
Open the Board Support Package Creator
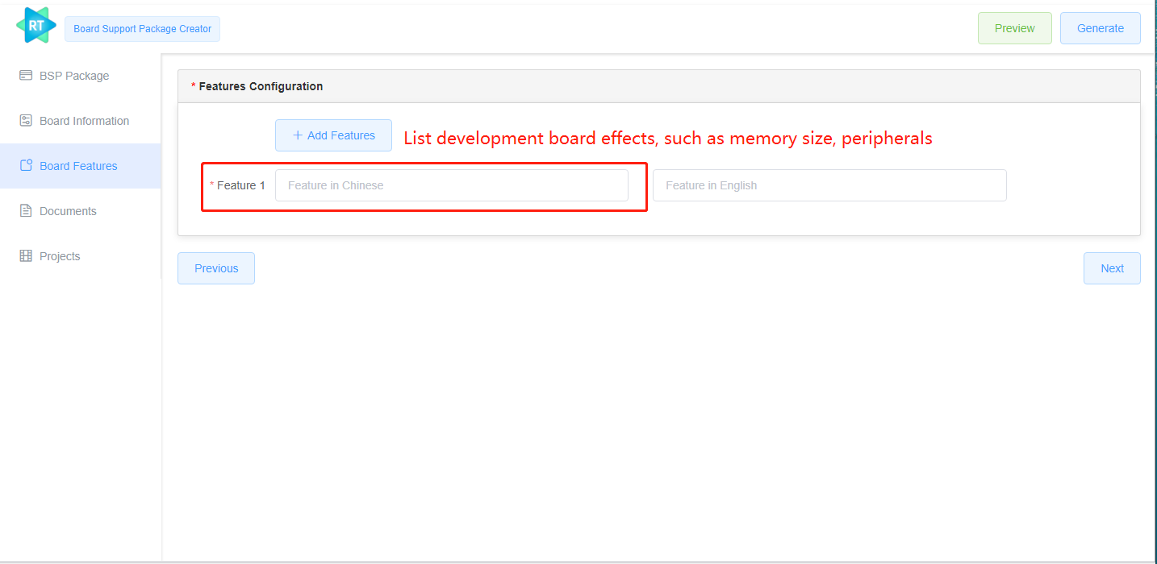click(142, 28)
